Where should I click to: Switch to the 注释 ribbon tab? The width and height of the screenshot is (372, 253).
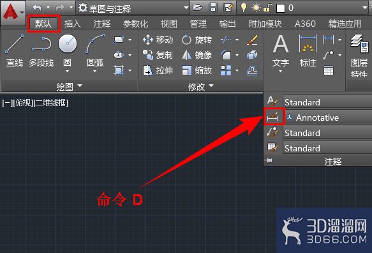[x=102, y=24]
